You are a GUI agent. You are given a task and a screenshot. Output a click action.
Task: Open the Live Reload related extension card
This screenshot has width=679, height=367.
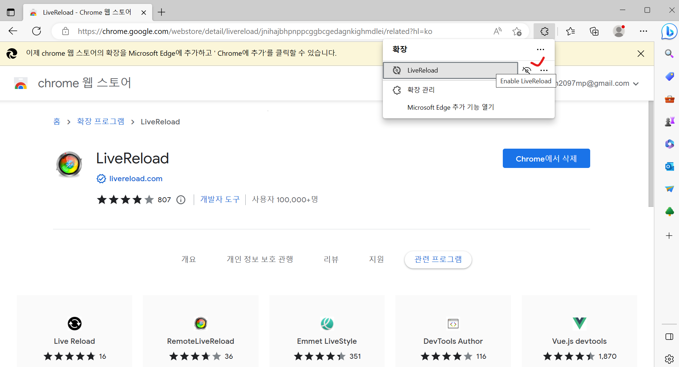tap(74, 331)
